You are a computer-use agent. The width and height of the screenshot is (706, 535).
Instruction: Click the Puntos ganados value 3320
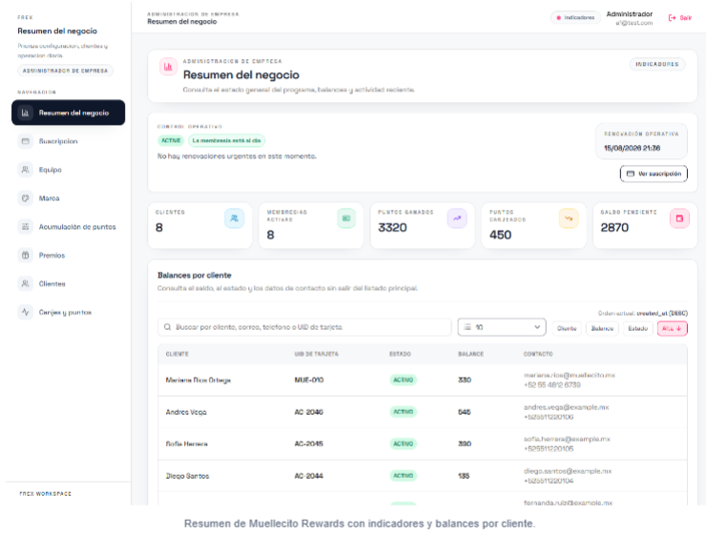click(x=392, y=228)
